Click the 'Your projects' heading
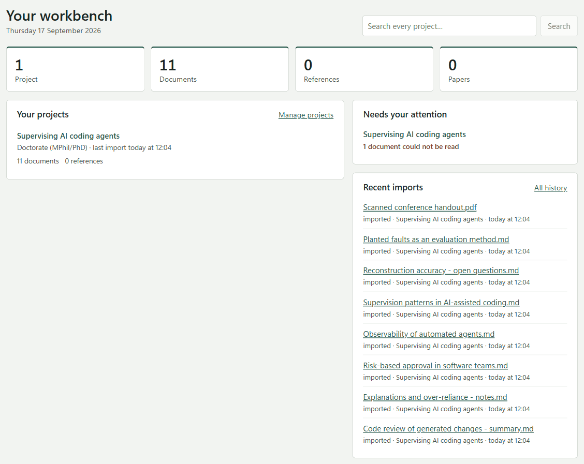Viewport: 584px width, 464px height. pos(43,115)
